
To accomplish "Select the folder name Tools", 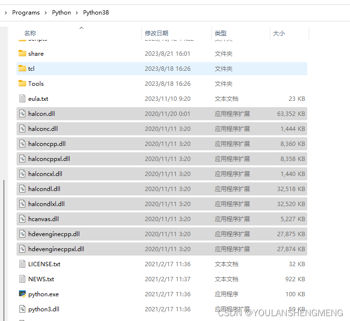I will tap(36, 84).
